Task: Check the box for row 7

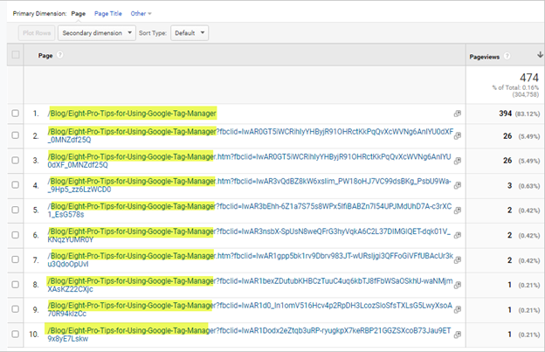Action: pyautogui.click(x=16, y=259)
